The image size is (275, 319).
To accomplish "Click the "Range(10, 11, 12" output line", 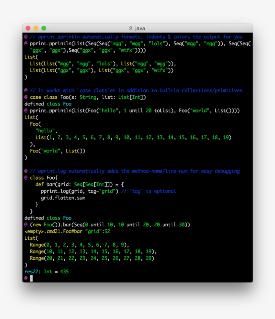I will click(93, 252).
